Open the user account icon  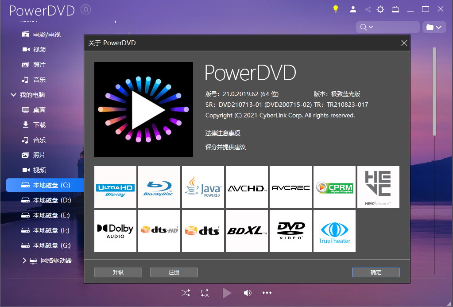tap(353, 9)
